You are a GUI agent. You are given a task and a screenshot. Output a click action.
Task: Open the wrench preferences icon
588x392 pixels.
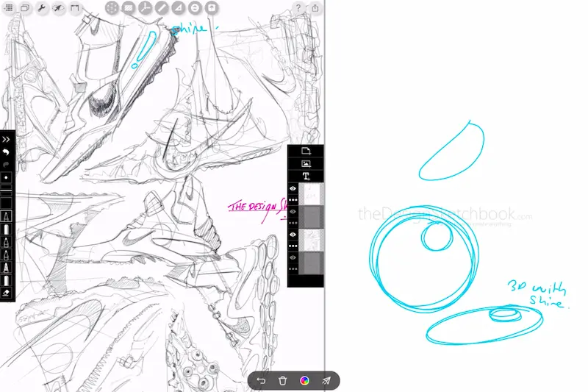(x=42, y=8)
